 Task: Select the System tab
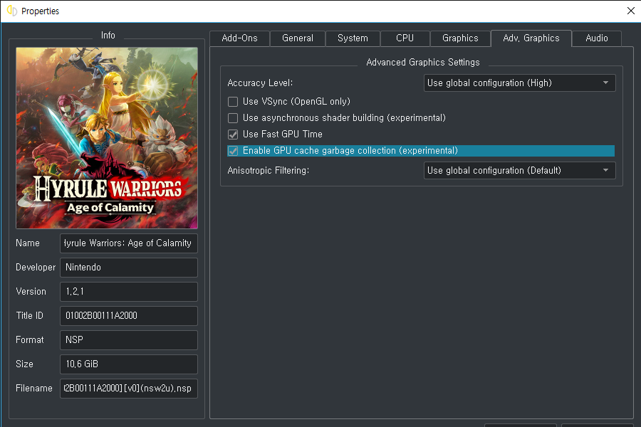[x=353, y=38]
